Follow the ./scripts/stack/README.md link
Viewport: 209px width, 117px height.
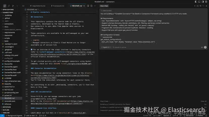pyautogui.click(x=79, y=64)
